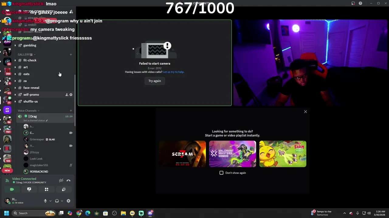Focus the webcam video tile
The image size is (389, 218).
point(310,63)
